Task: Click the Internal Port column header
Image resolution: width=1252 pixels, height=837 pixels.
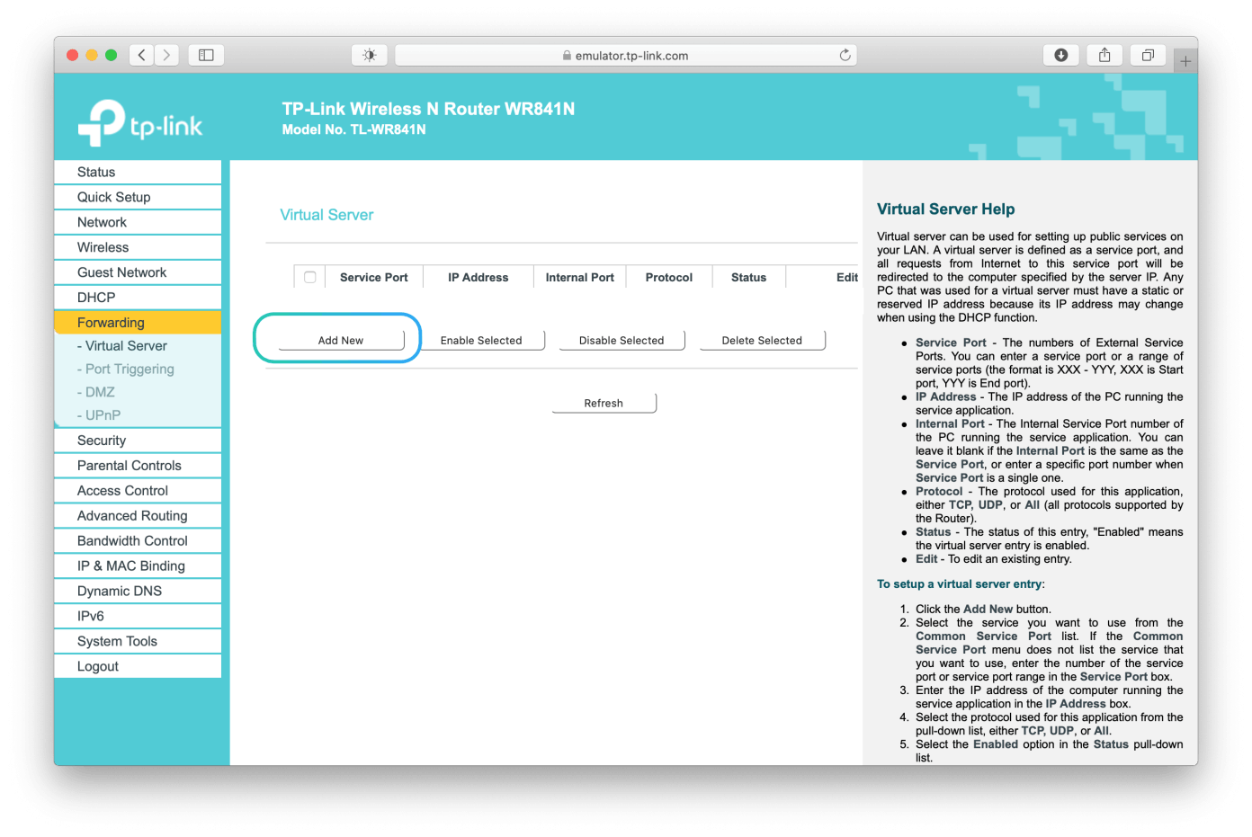Action: [x=580, y=278]
